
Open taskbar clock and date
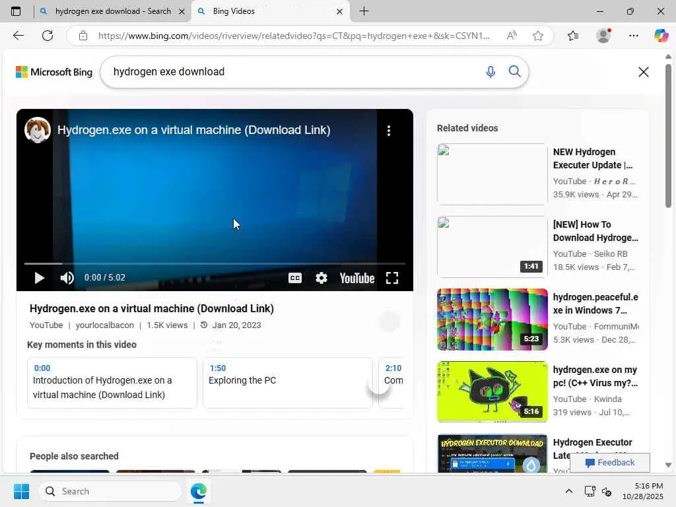tap(643, 491)
